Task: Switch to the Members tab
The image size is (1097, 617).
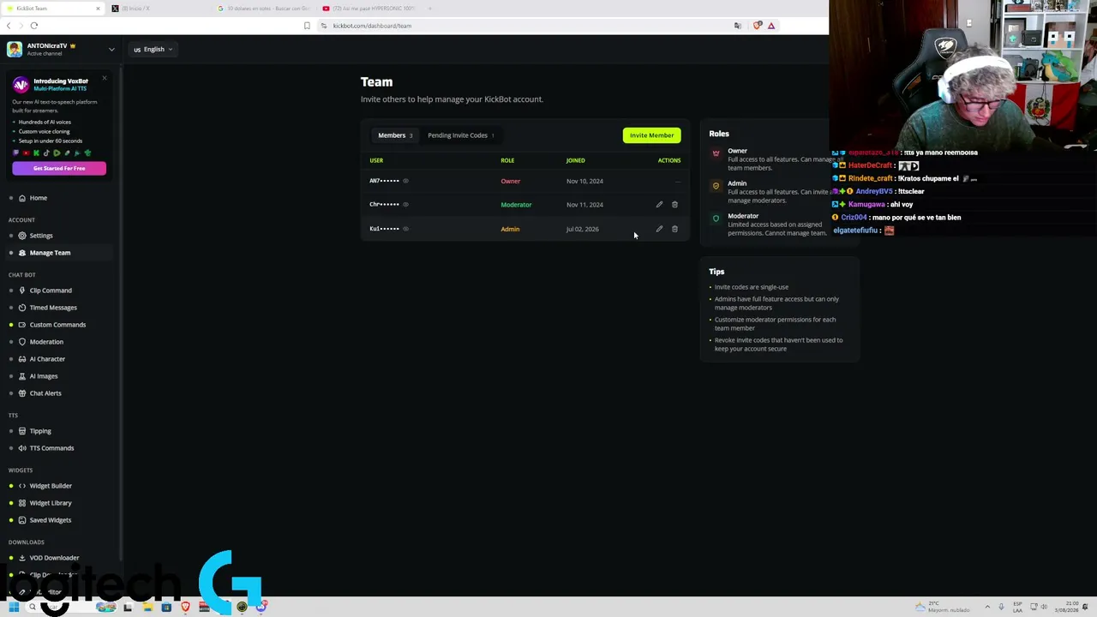Action: tap(395, 135)
